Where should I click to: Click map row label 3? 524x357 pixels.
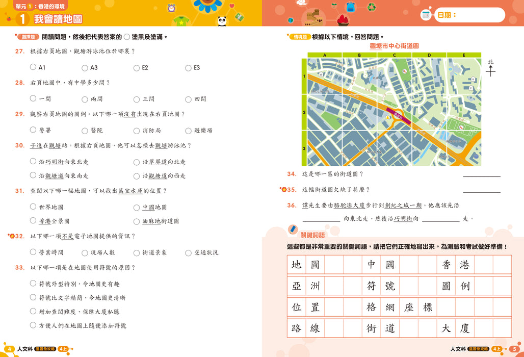[x=304, y=148]
